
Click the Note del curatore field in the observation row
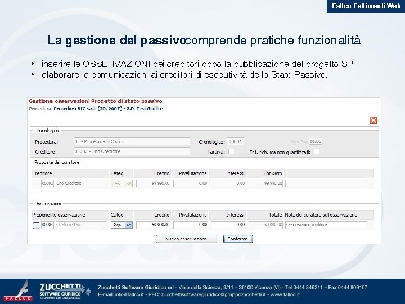(326, 225)
